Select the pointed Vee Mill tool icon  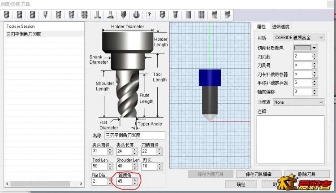(x=46, y=15)
